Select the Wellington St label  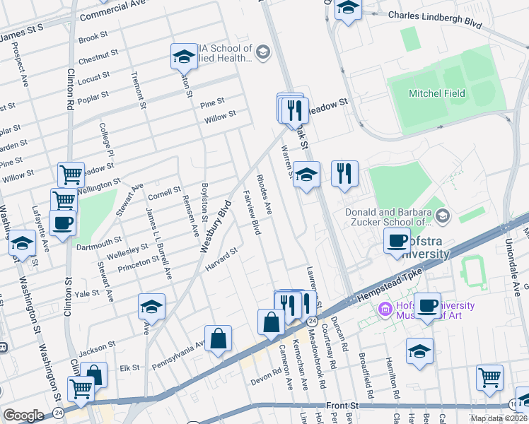(99, 187)
